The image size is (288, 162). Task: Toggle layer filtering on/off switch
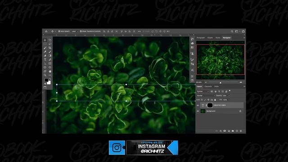[x=229, y=91]
